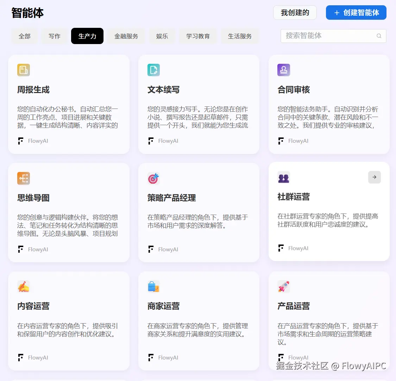396x381 pixels.
Task: Click the 我创建的 button
Action: pos(295,13)
